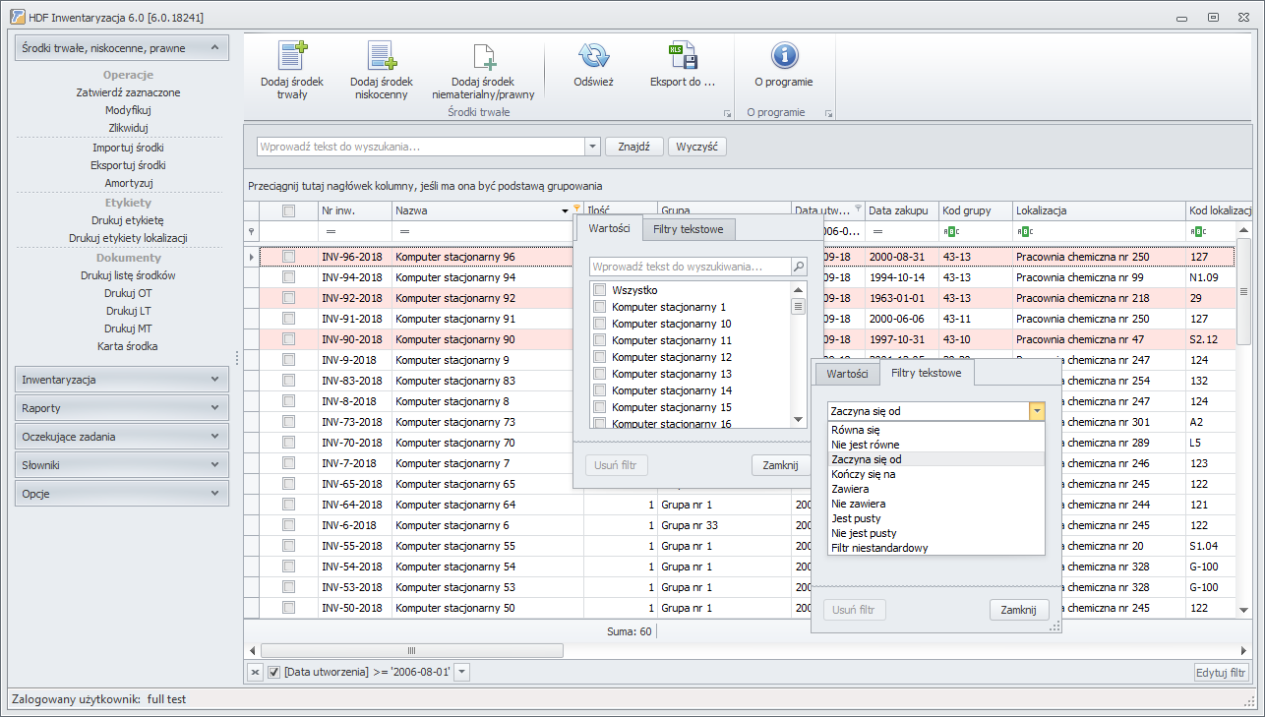1265x717 pixels.
Task: Check the Wszystko checkbox in filter values
Action: 600,290
